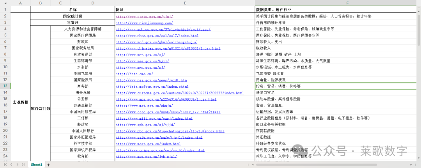421x168 pixels.
Task: Select the Sheet1 tab
Action: pos(37,164)
